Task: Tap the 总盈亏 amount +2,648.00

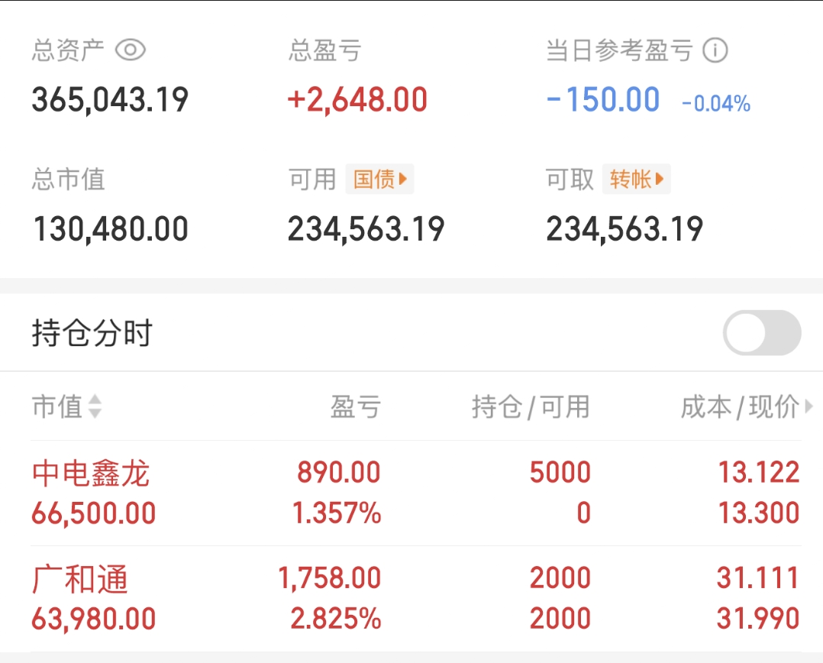Action: tap(357, 100)
